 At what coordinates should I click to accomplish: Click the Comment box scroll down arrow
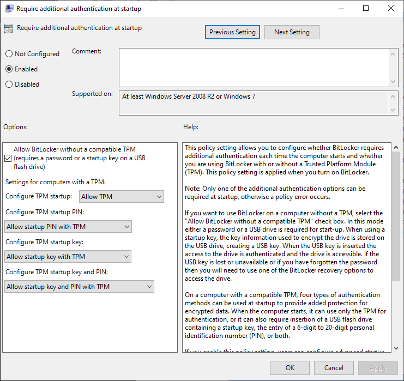click(393, 82)
